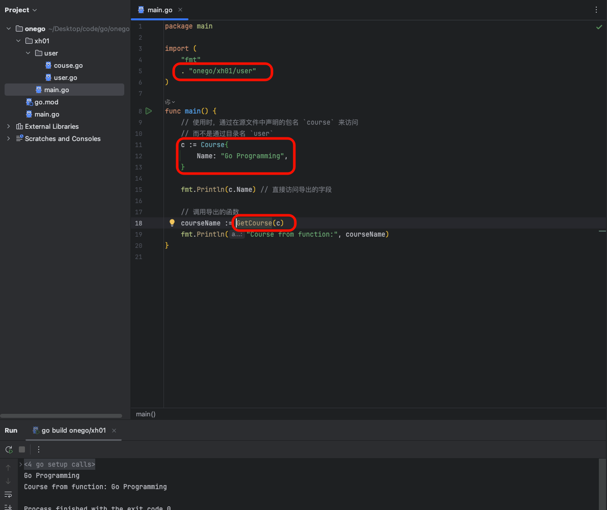This screenshot has width=607, height=510.
Task: Click the user folder icon
Action: [x=39, y=53]
